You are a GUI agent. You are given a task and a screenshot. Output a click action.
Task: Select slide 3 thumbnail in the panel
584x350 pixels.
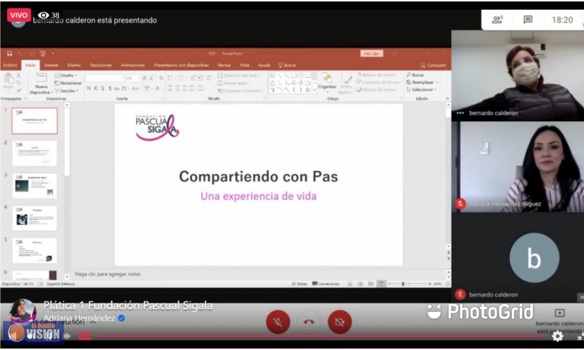click(x=35, y=186)
